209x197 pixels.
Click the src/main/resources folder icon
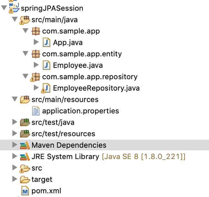tap(25, 99)
